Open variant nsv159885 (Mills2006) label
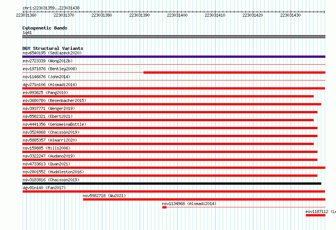This screenshot has width=336, height=230. coord(46,148)
